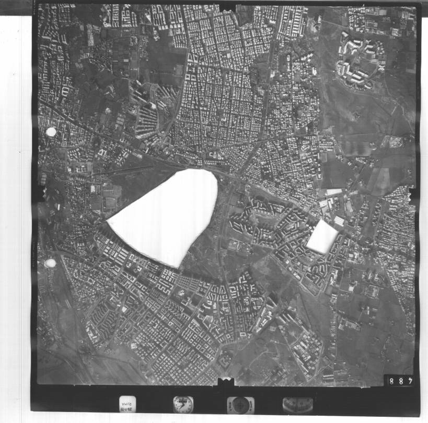Click the small white oval near lower-left edge
The width and height of the screenshot is (428, 423).
point(50,263)
